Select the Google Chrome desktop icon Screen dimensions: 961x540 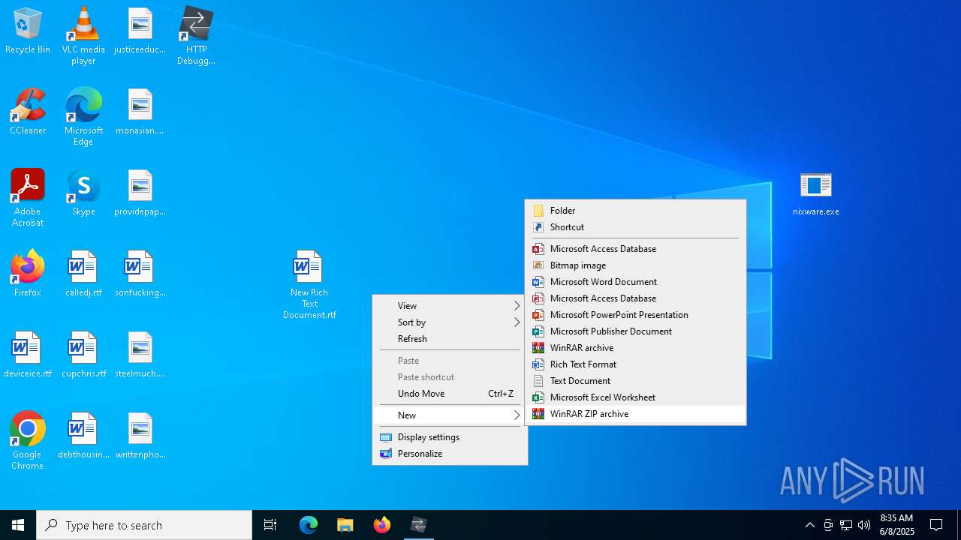click(x=28, y=440)
